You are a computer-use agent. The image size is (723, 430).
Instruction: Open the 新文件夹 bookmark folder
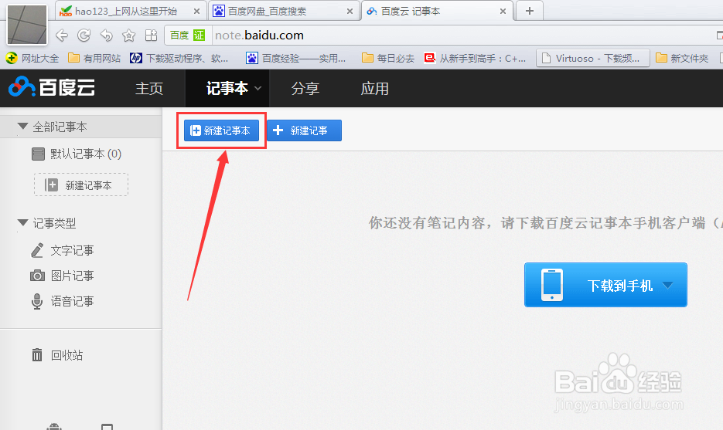click(682, 59)
